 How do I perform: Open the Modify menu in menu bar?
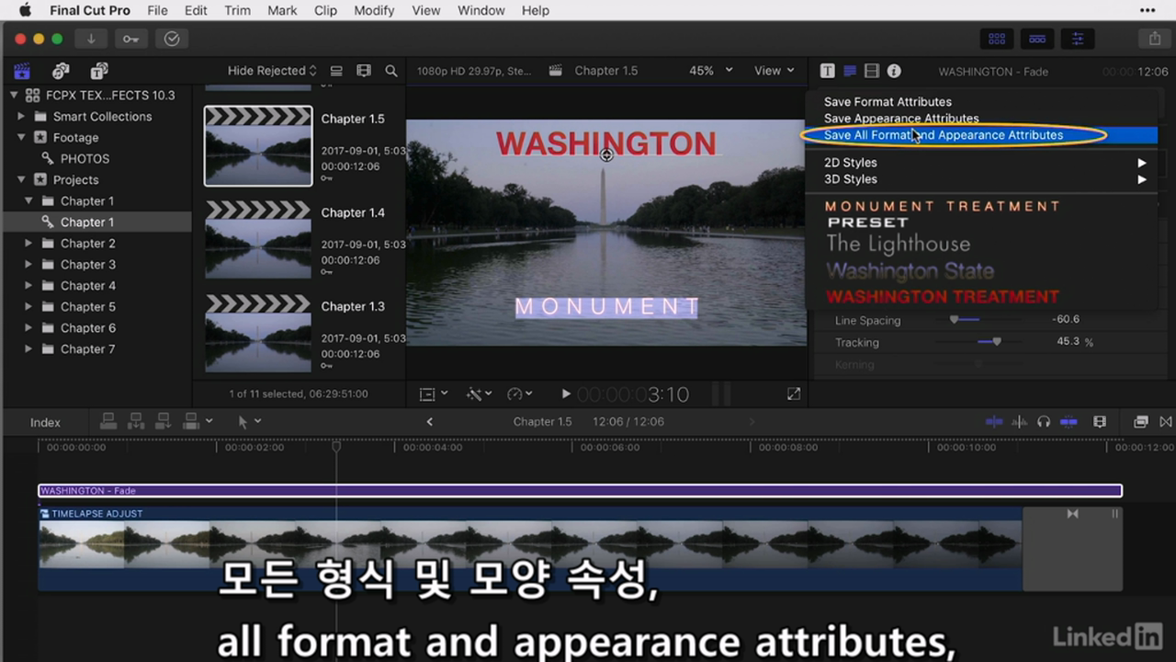[374, 10]
